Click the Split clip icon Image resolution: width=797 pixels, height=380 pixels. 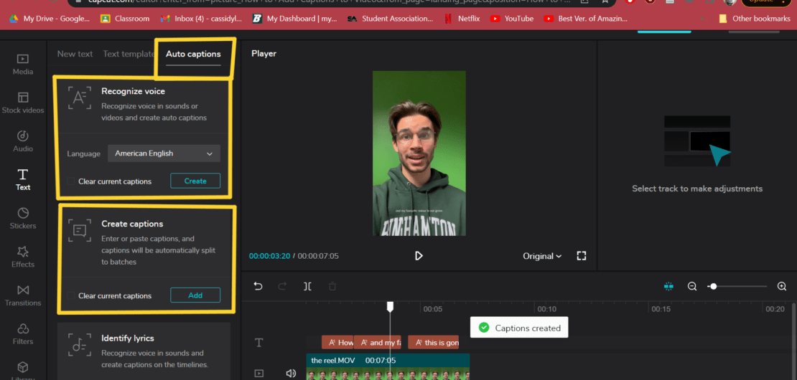pyautogui.click(x=307, y=286)
